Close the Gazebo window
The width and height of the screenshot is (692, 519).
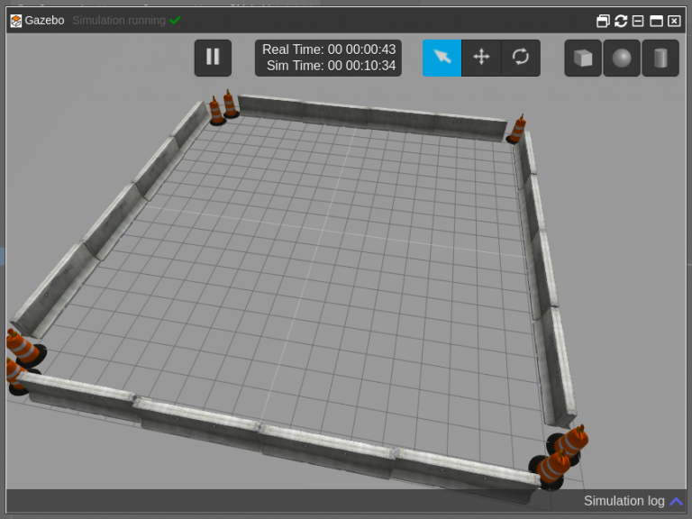click(674, 21)
